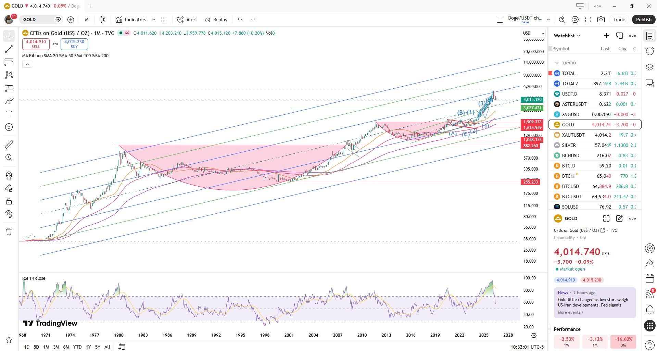Remove drawings with the trash icon
The width and height of the screenshot is (657, 351).
pyautogui.click(x=9, y=231)
